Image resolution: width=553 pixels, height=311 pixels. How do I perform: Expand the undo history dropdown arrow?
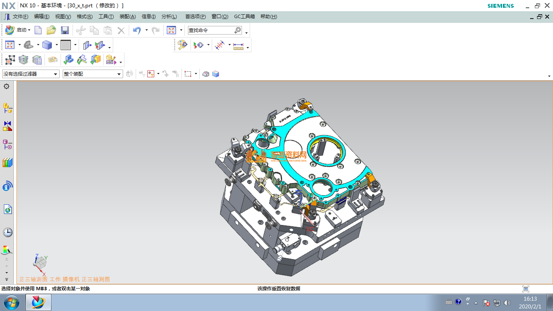(146, 30)
